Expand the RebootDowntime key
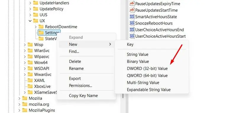Screen dimensions: 244x113 pyautogui.click(x=35, y=27)
